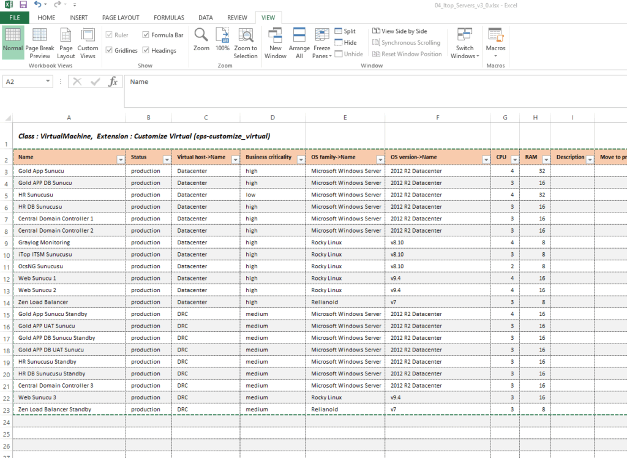Screen dimensions: 627x458
Task: Click Arrange All windows
Action: pos(299,43)
